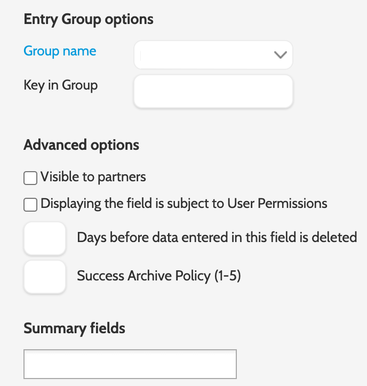This screenshot has height=386, width=367.
Task: Click the 'Advanced options' section heading
Action: tap(82, 145)
